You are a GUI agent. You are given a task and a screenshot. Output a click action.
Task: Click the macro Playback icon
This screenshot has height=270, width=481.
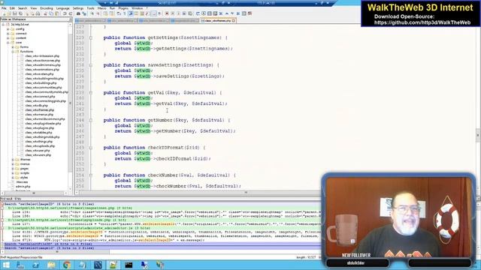pos(178,13)
